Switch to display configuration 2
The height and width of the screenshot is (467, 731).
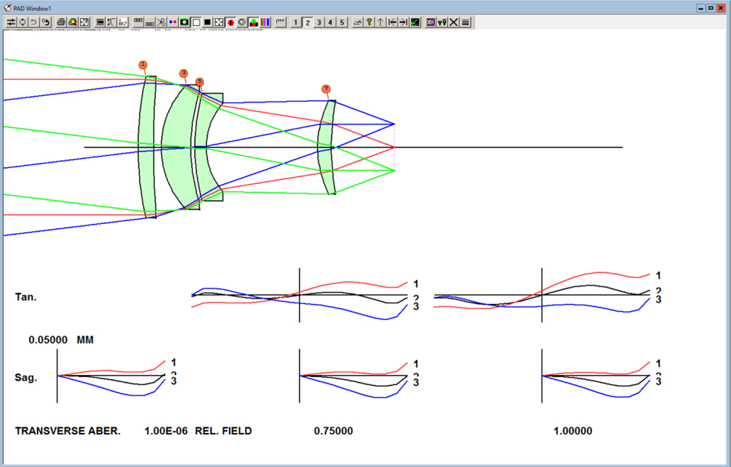click(308, 22)
